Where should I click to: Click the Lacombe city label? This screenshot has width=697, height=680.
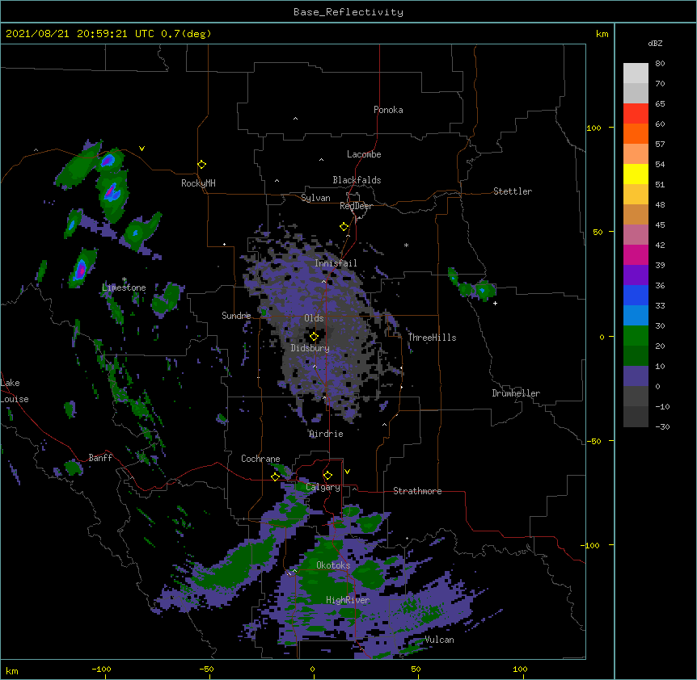pos(364,154)
